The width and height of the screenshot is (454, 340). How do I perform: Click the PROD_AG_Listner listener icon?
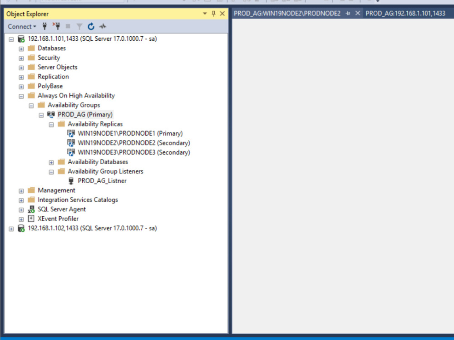[x=71, y=181]
